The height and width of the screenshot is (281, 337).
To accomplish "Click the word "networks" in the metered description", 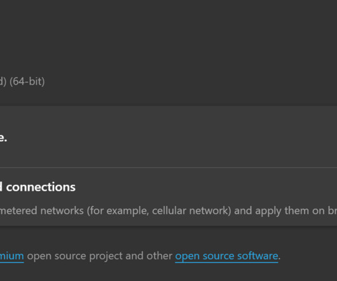I will 62,210.
